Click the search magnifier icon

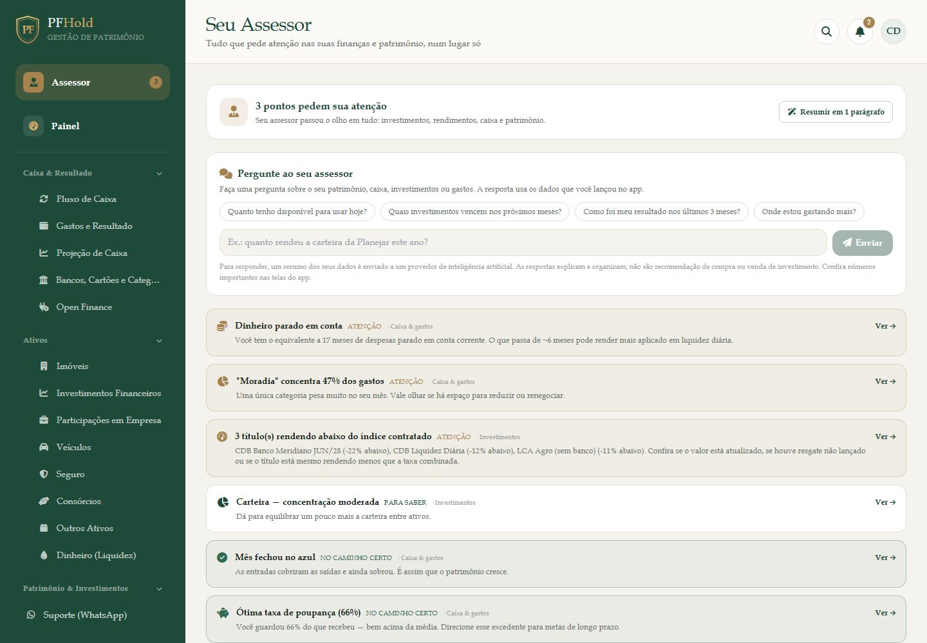827,32
